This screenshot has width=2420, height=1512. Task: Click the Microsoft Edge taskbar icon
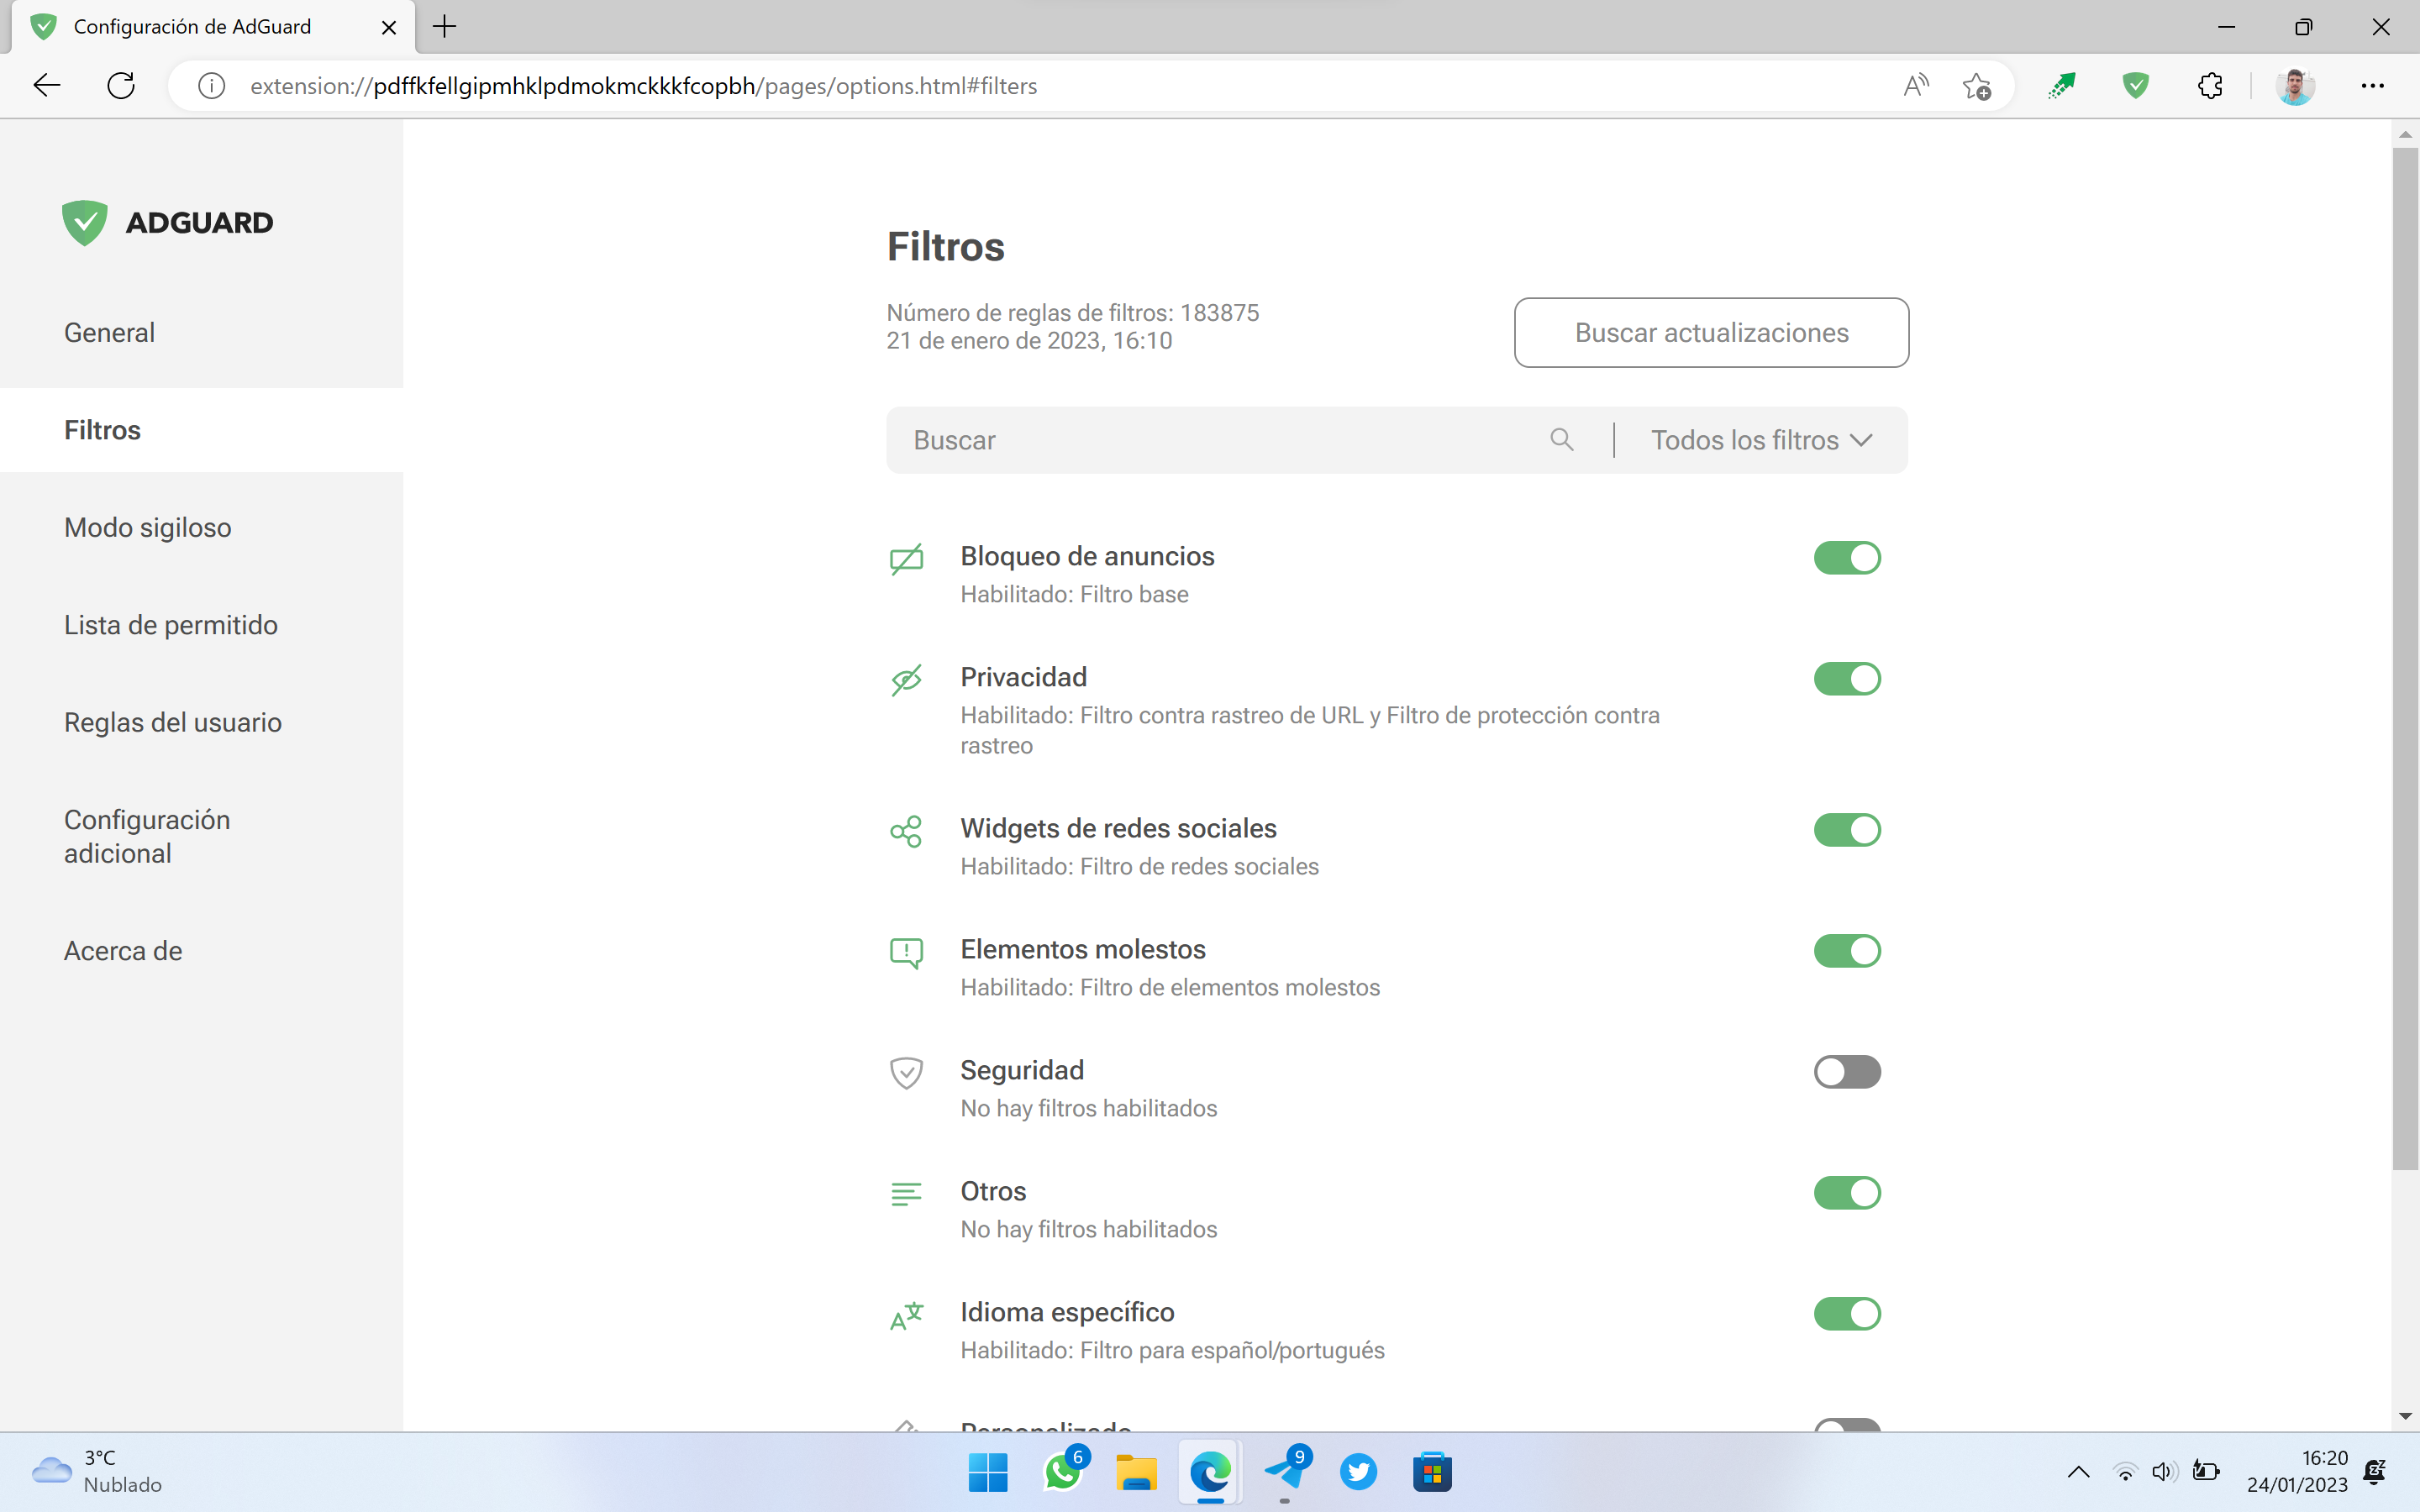(x=1211, y=1472)
